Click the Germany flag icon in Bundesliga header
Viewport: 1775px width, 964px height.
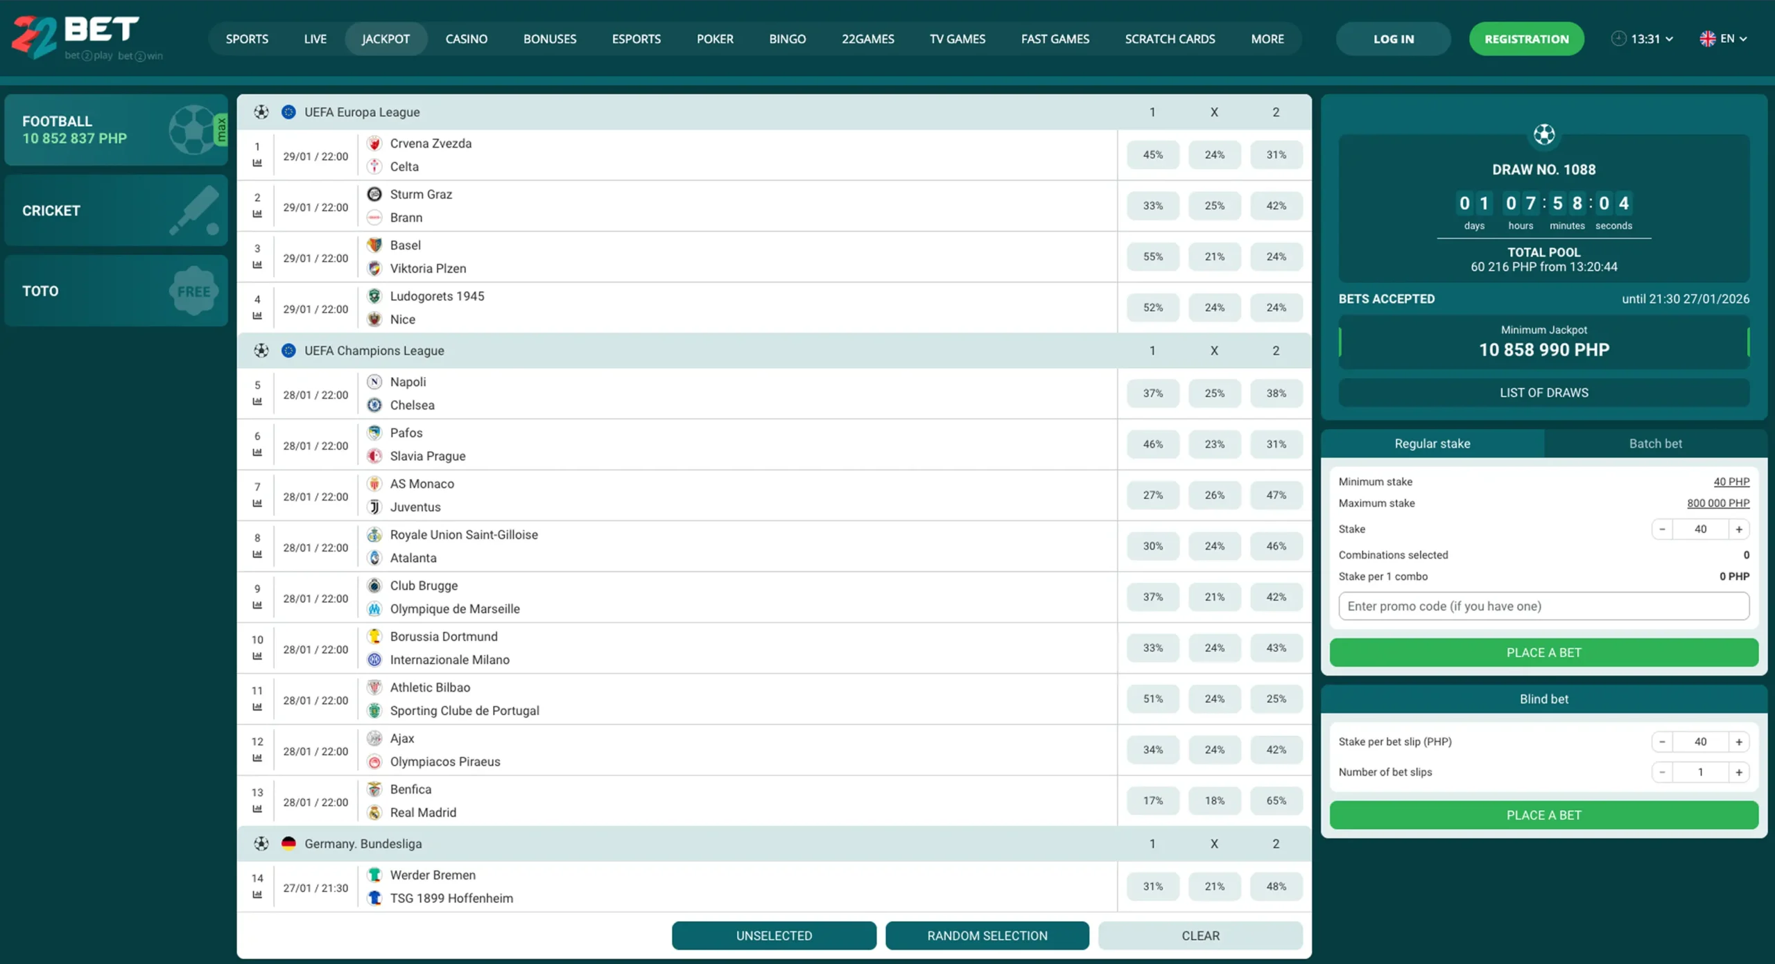tap(288, 843)
